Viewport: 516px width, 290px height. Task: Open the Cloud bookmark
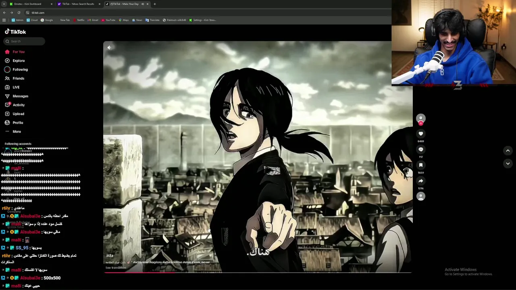pos(32,20)
